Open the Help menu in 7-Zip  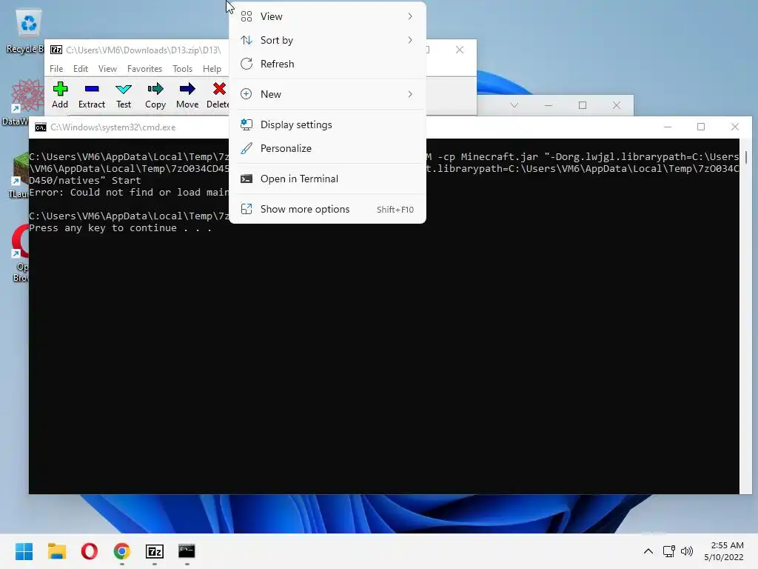[212, 69]
